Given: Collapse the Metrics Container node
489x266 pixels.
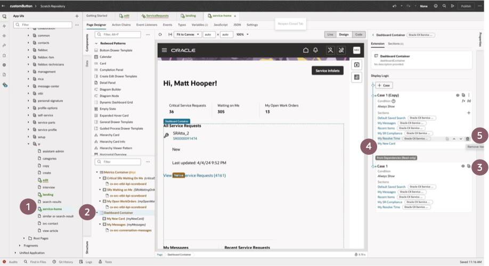Looking at the screenshot, I should point(97,172).
